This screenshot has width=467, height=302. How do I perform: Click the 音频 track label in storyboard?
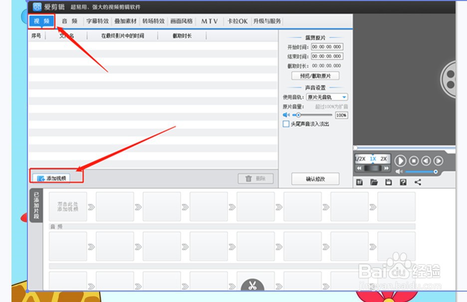(56, 227)
